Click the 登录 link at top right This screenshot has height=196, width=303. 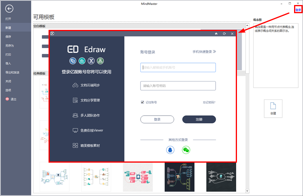tap(298, 10)
